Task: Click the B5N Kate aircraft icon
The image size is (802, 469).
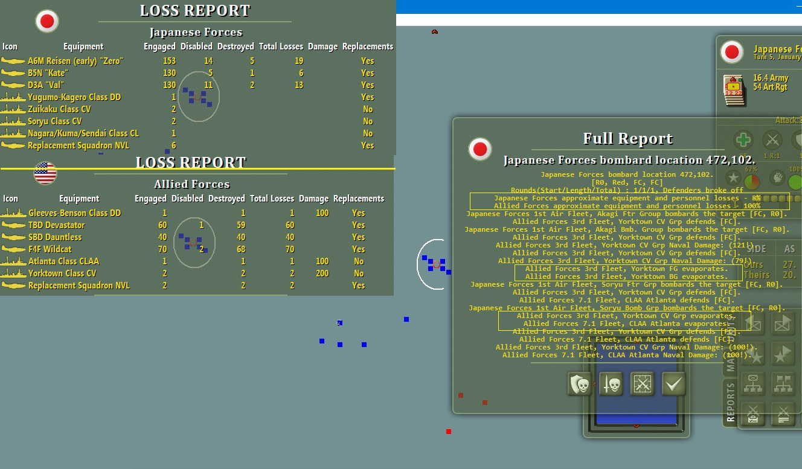Action: (x=13, y=73)
